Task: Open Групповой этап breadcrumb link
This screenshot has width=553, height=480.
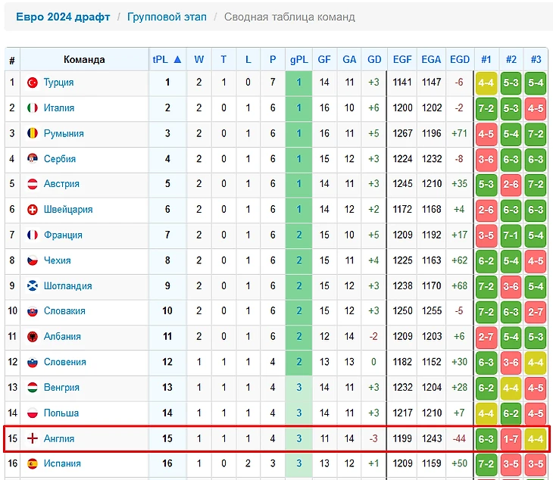Action: 167,17
